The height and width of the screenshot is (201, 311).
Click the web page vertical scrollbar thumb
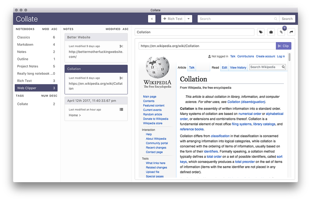pyautogui.click(x=289, y=57)
